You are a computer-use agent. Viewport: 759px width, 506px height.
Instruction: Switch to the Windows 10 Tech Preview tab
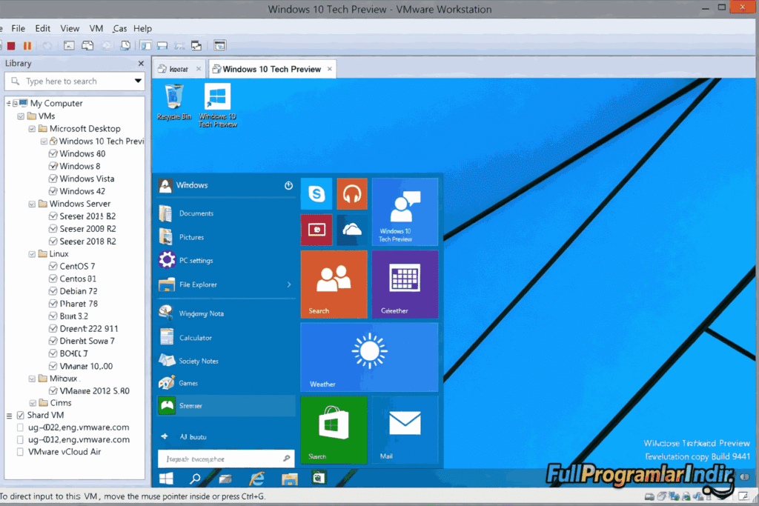click(271, 67)
